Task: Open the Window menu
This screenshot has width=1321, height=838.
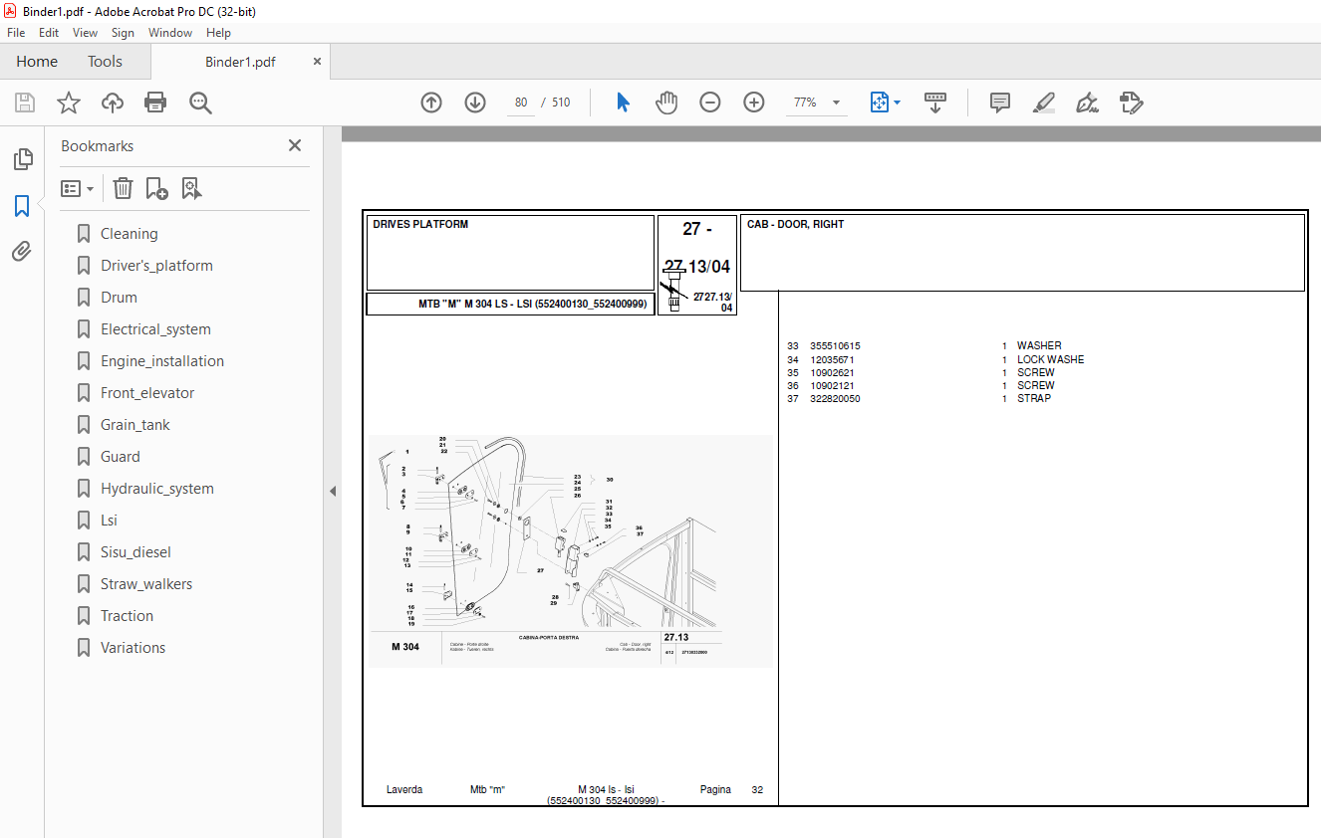Action: tap(170, 33)
